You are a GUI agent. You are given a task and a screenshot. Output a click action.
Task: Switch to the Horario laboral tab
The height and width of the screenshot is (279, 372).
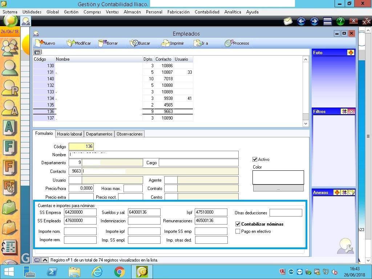tap(69, 134)
